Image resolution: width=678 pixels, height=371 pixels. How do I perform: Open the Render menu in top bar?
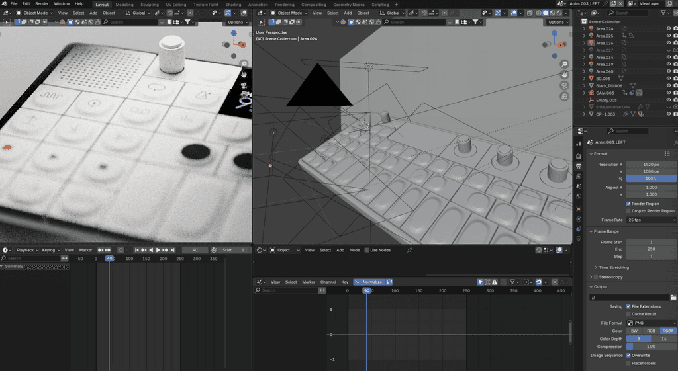[x=42, y=4]
